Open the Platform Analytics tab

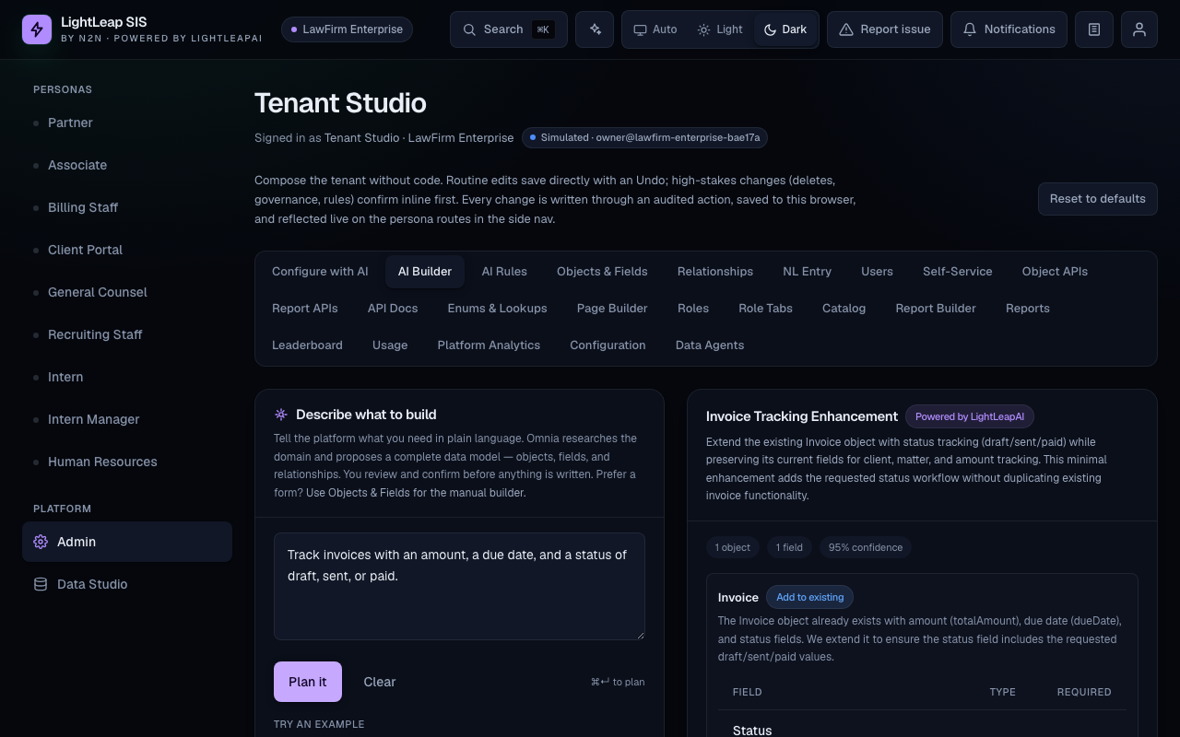point(489,345)
